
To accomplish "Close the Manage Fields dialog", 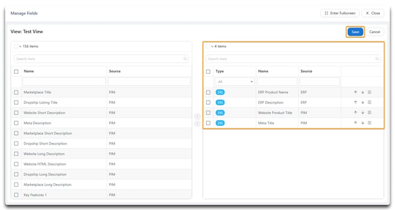I will pyautogui.click(x=373, y=13).
